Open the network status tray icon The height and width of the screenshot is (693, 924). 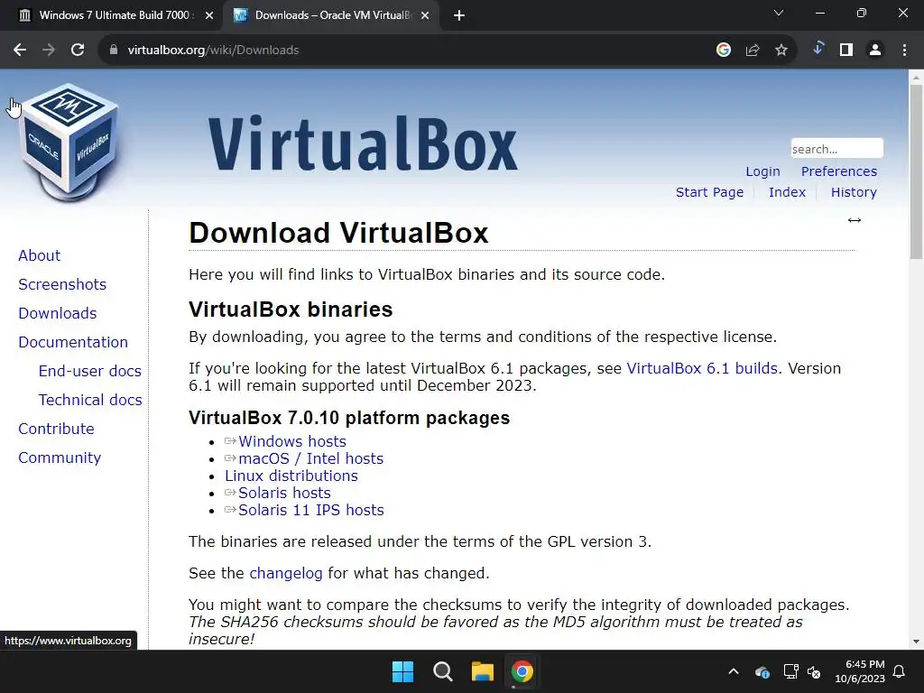(x=790, y=671)
